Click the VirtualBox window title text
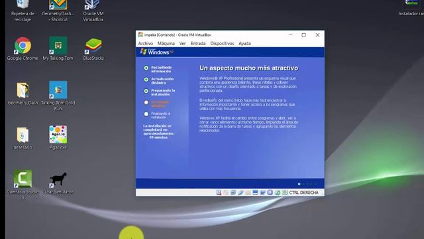The width and height of the screenshot is (424, 239). tap(178, 35)
